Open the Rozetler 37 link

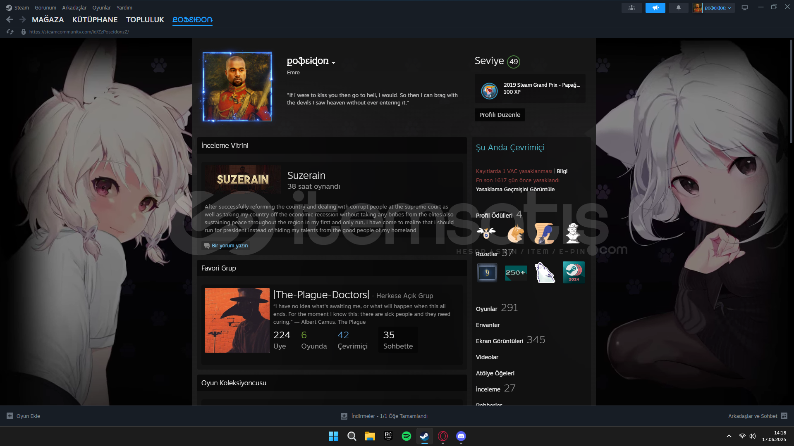[494, 253]
